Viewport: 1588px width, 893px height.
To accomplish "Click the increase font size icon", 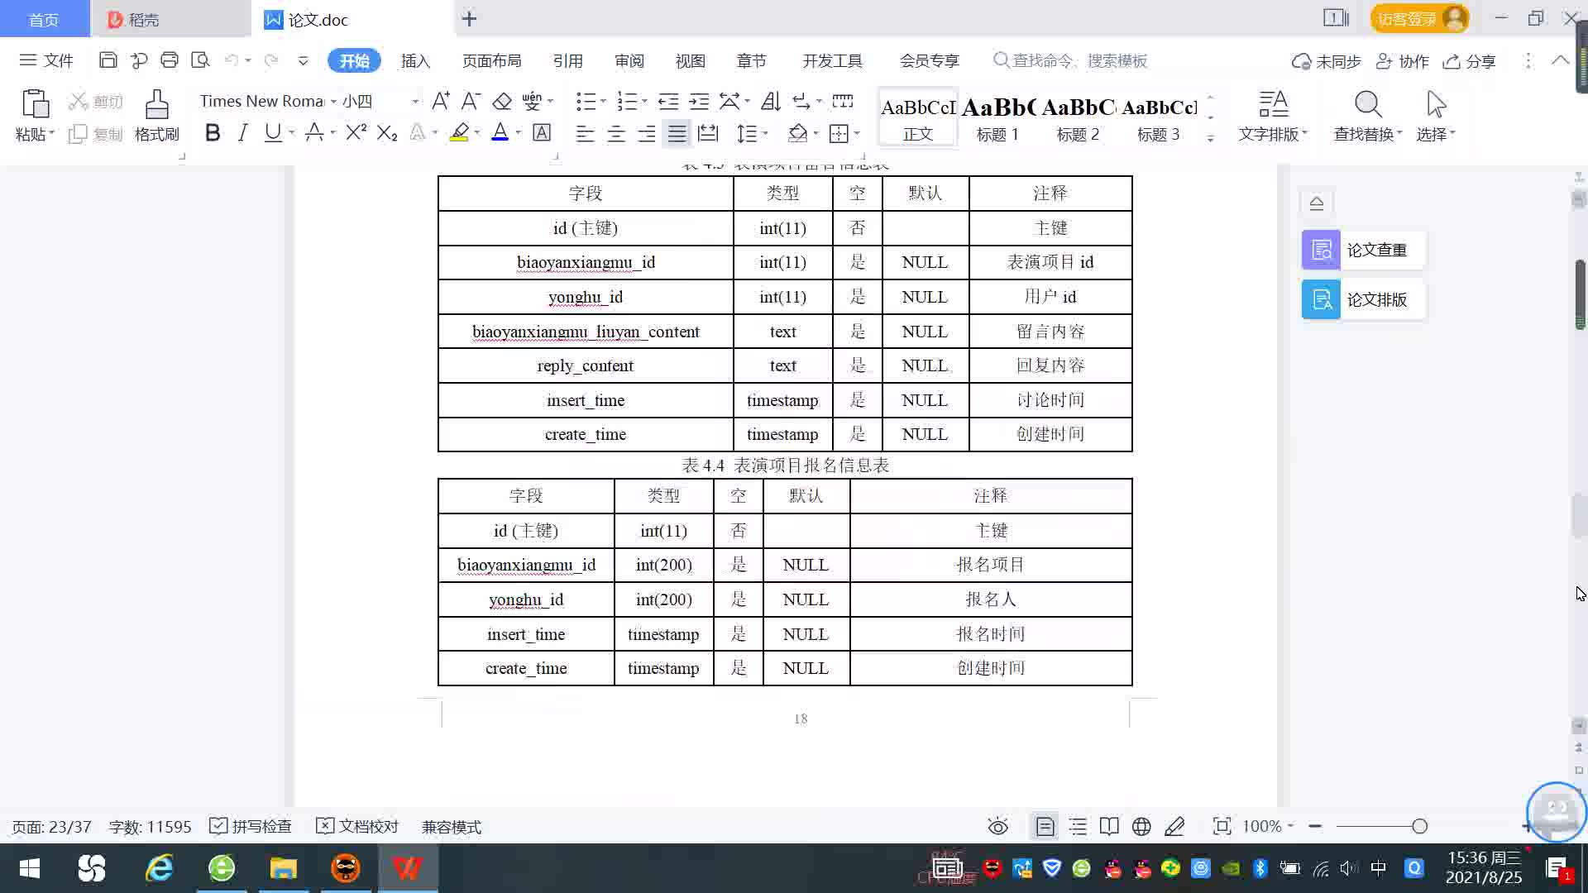I will (441, 101).
